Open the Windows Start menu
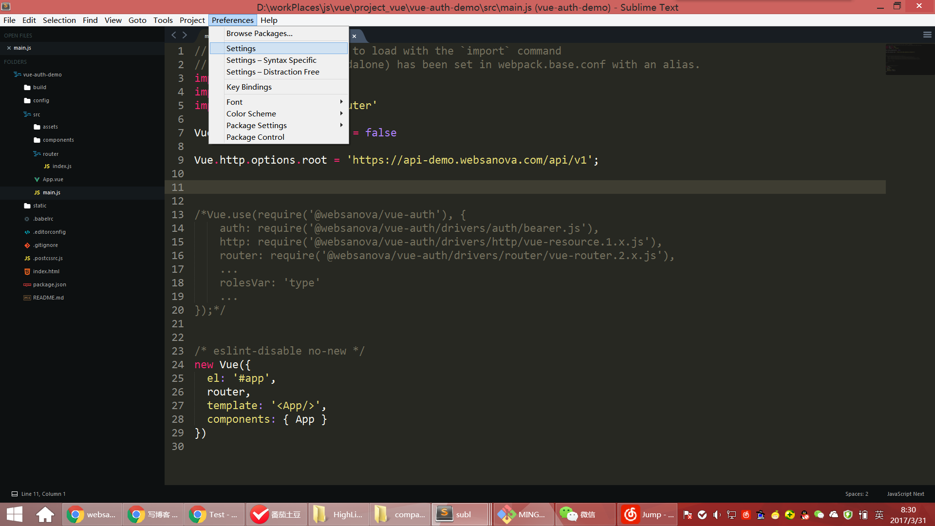Screen dimensions: 935x526 pyautogui.click(x=15, y=514)
